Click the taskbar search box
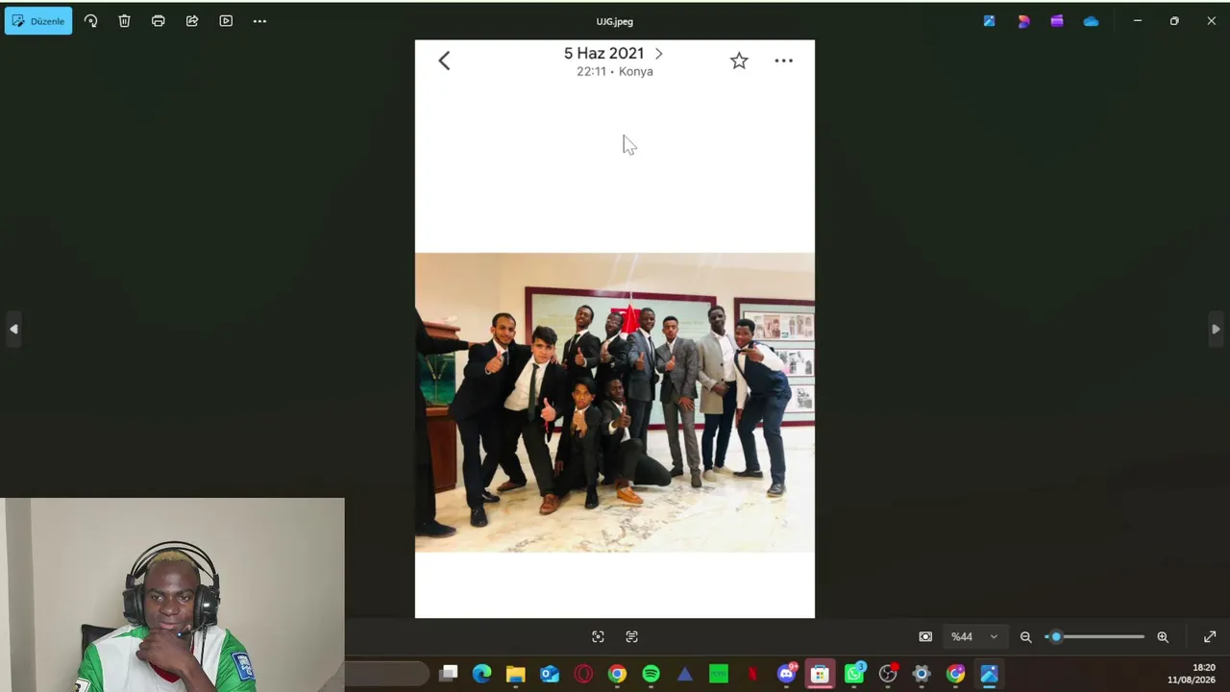This screenshot has width=1230, height=692. point(387,674)
